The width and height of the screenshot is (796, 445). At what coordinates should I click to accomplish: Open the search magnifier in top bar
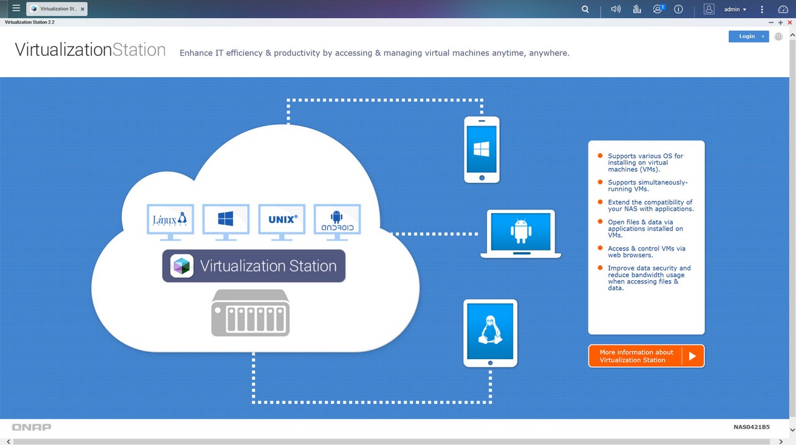[585, 9]
